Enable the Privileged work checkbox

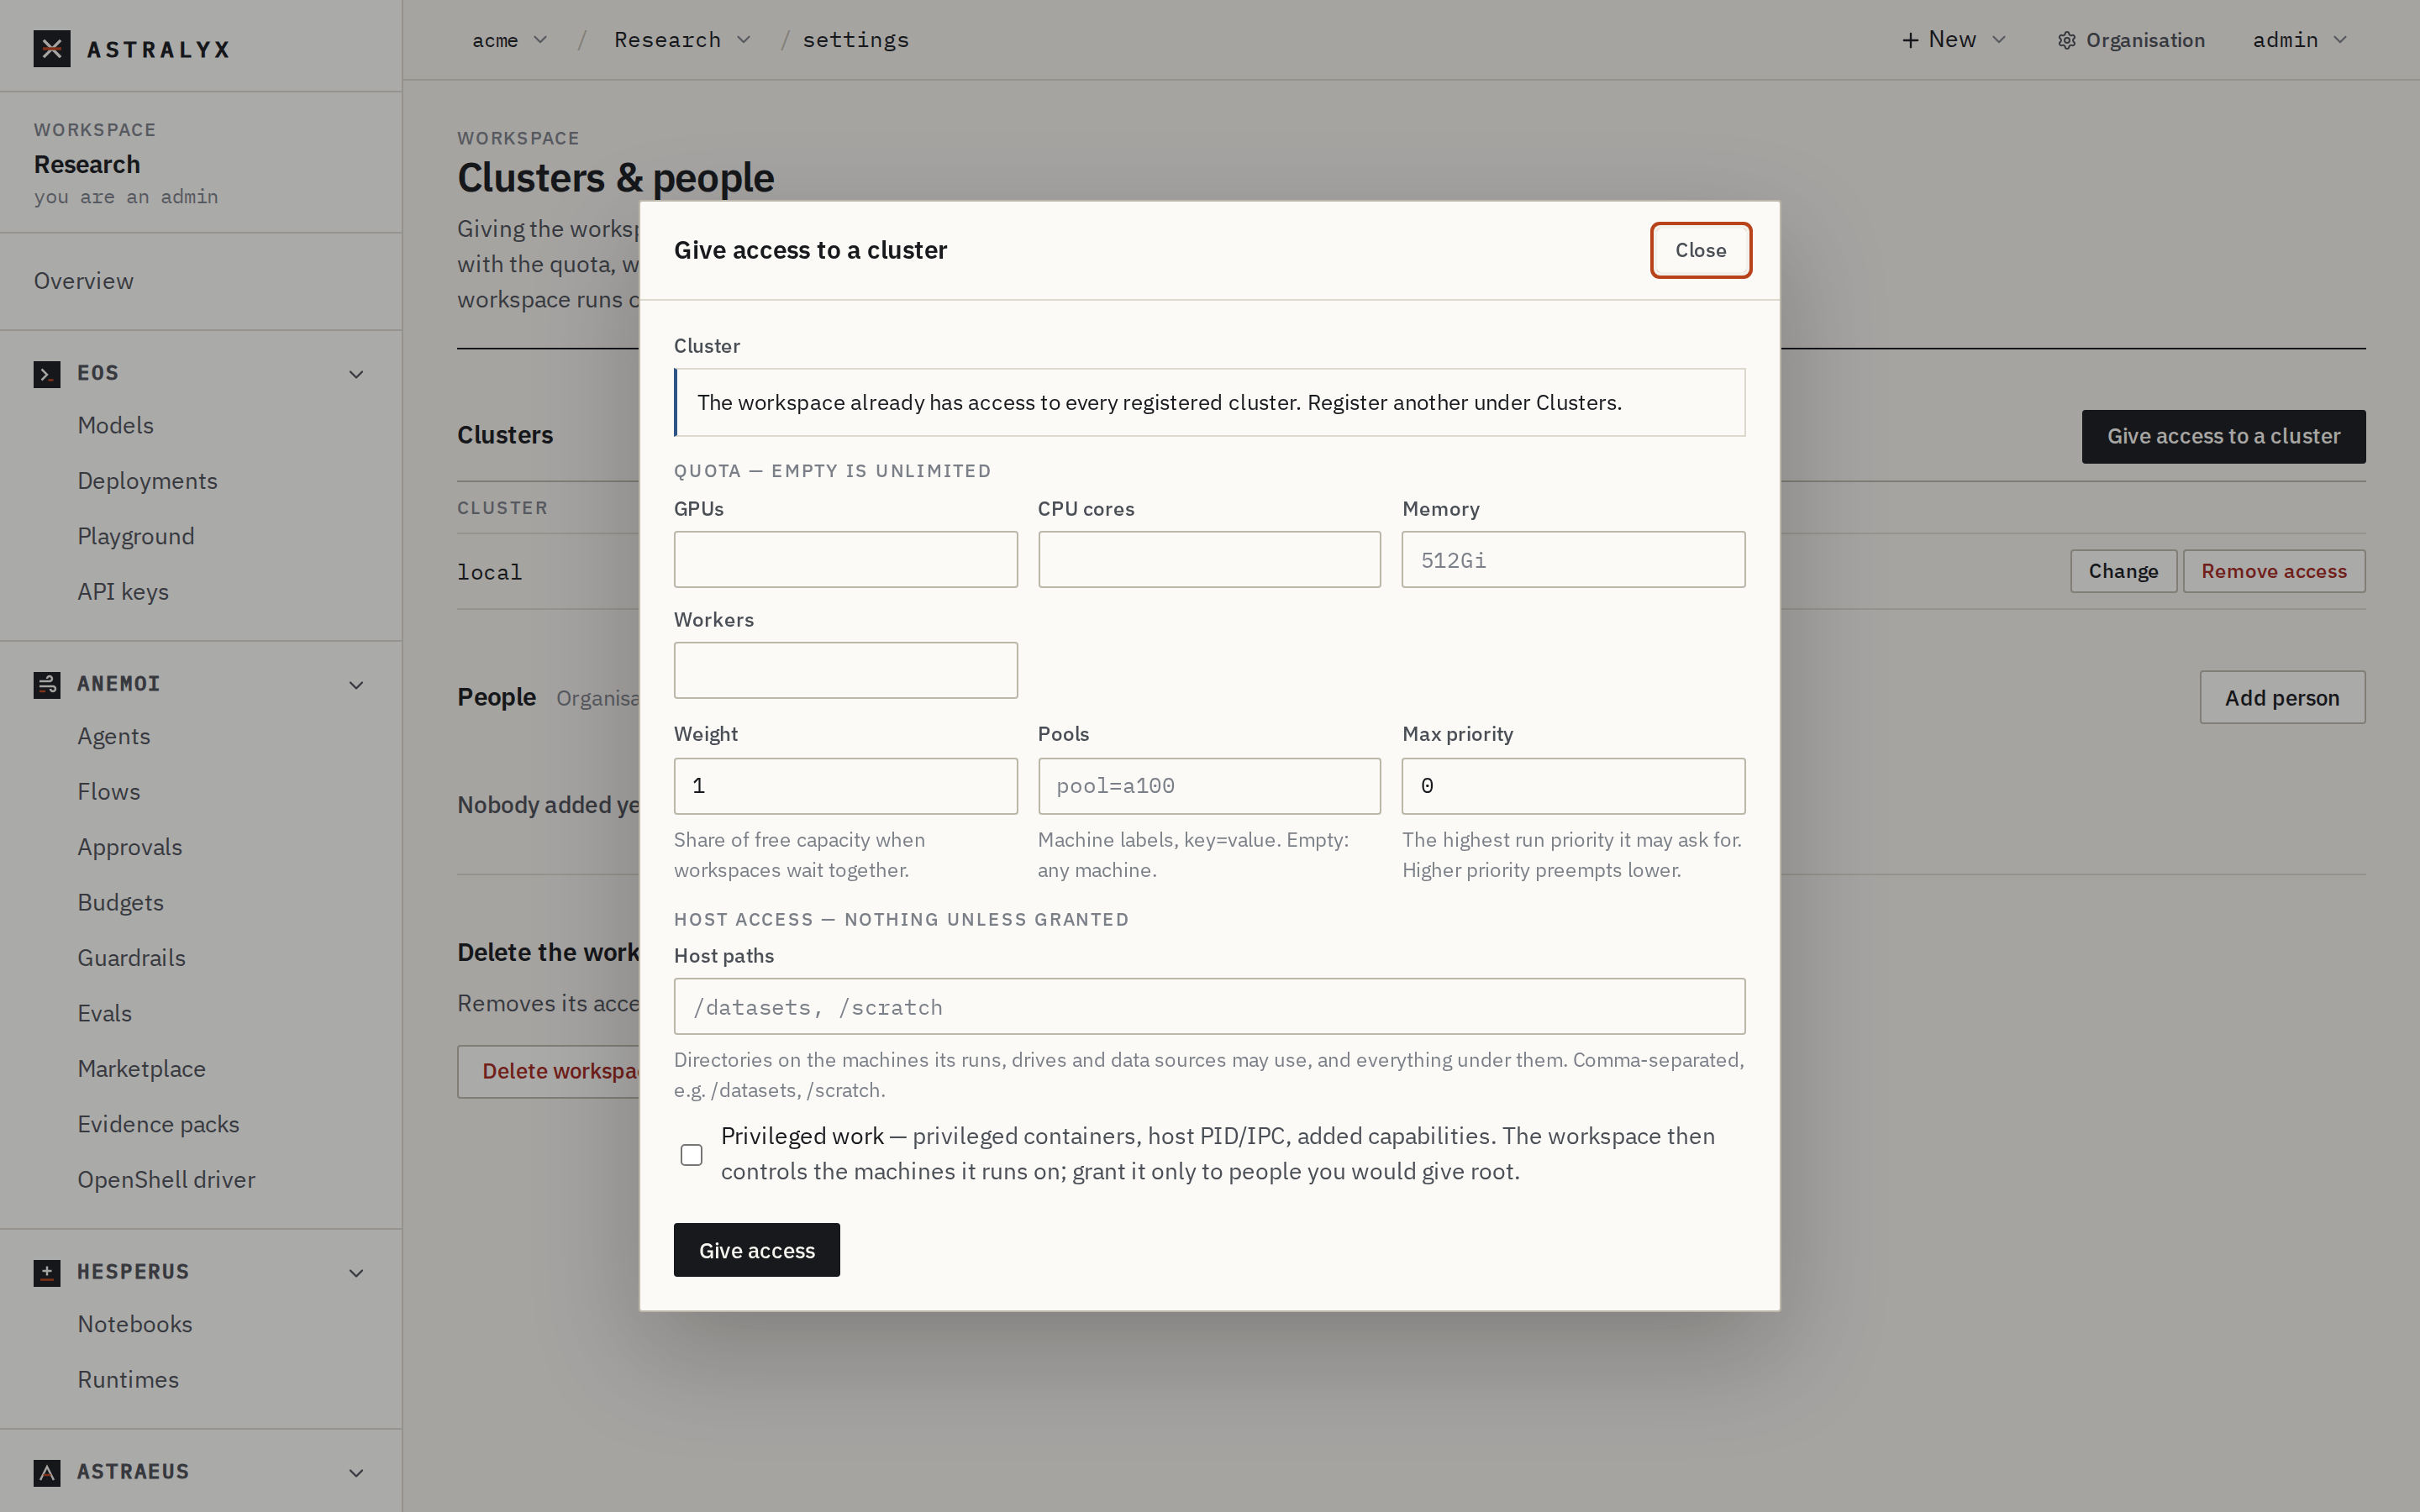691,1155
